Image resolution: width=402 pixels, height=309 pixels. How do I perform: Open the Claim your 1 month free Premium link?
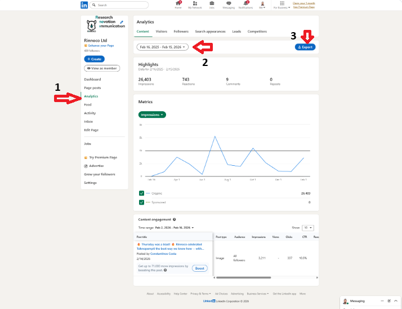pyautogui.click(x=304, y=5)
